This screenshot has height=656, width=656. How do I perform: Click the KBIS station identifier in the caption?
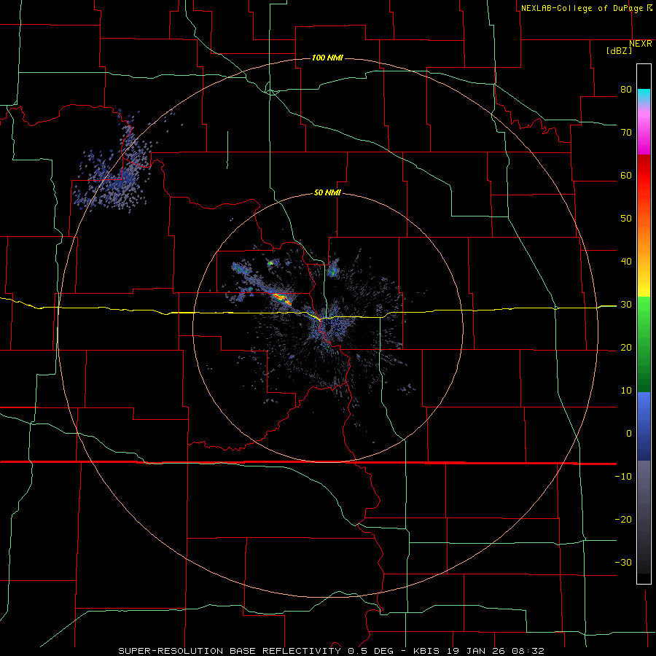426,651
